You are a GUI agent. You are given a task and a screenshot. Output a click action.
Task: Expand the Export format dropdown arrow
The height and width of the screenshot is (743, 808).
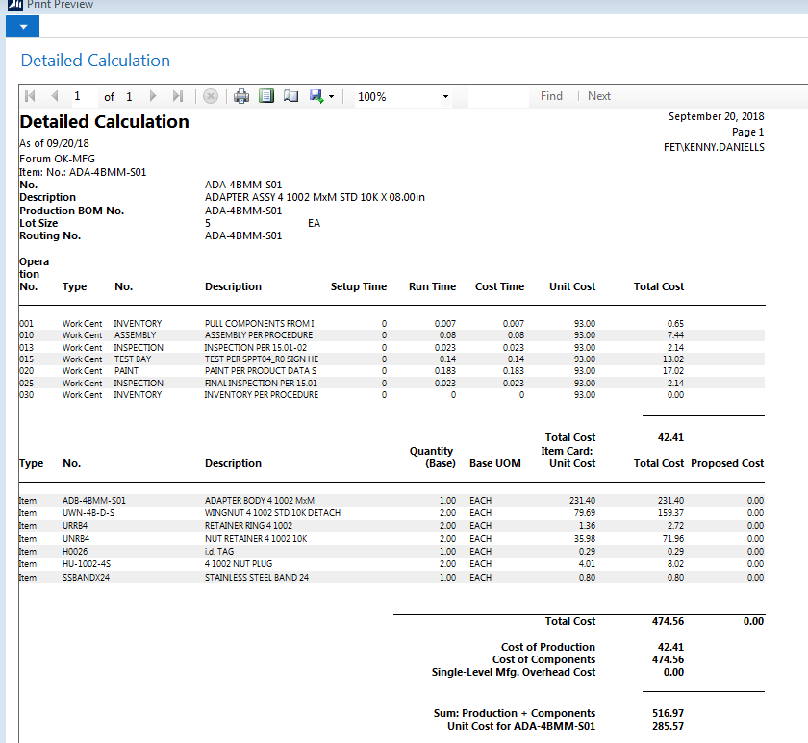[x=331, y=97]
